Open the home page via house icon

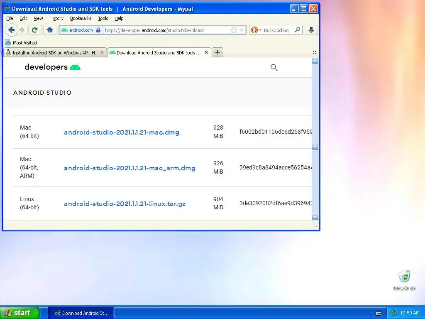pyautogui.click(x=50, y=30)
